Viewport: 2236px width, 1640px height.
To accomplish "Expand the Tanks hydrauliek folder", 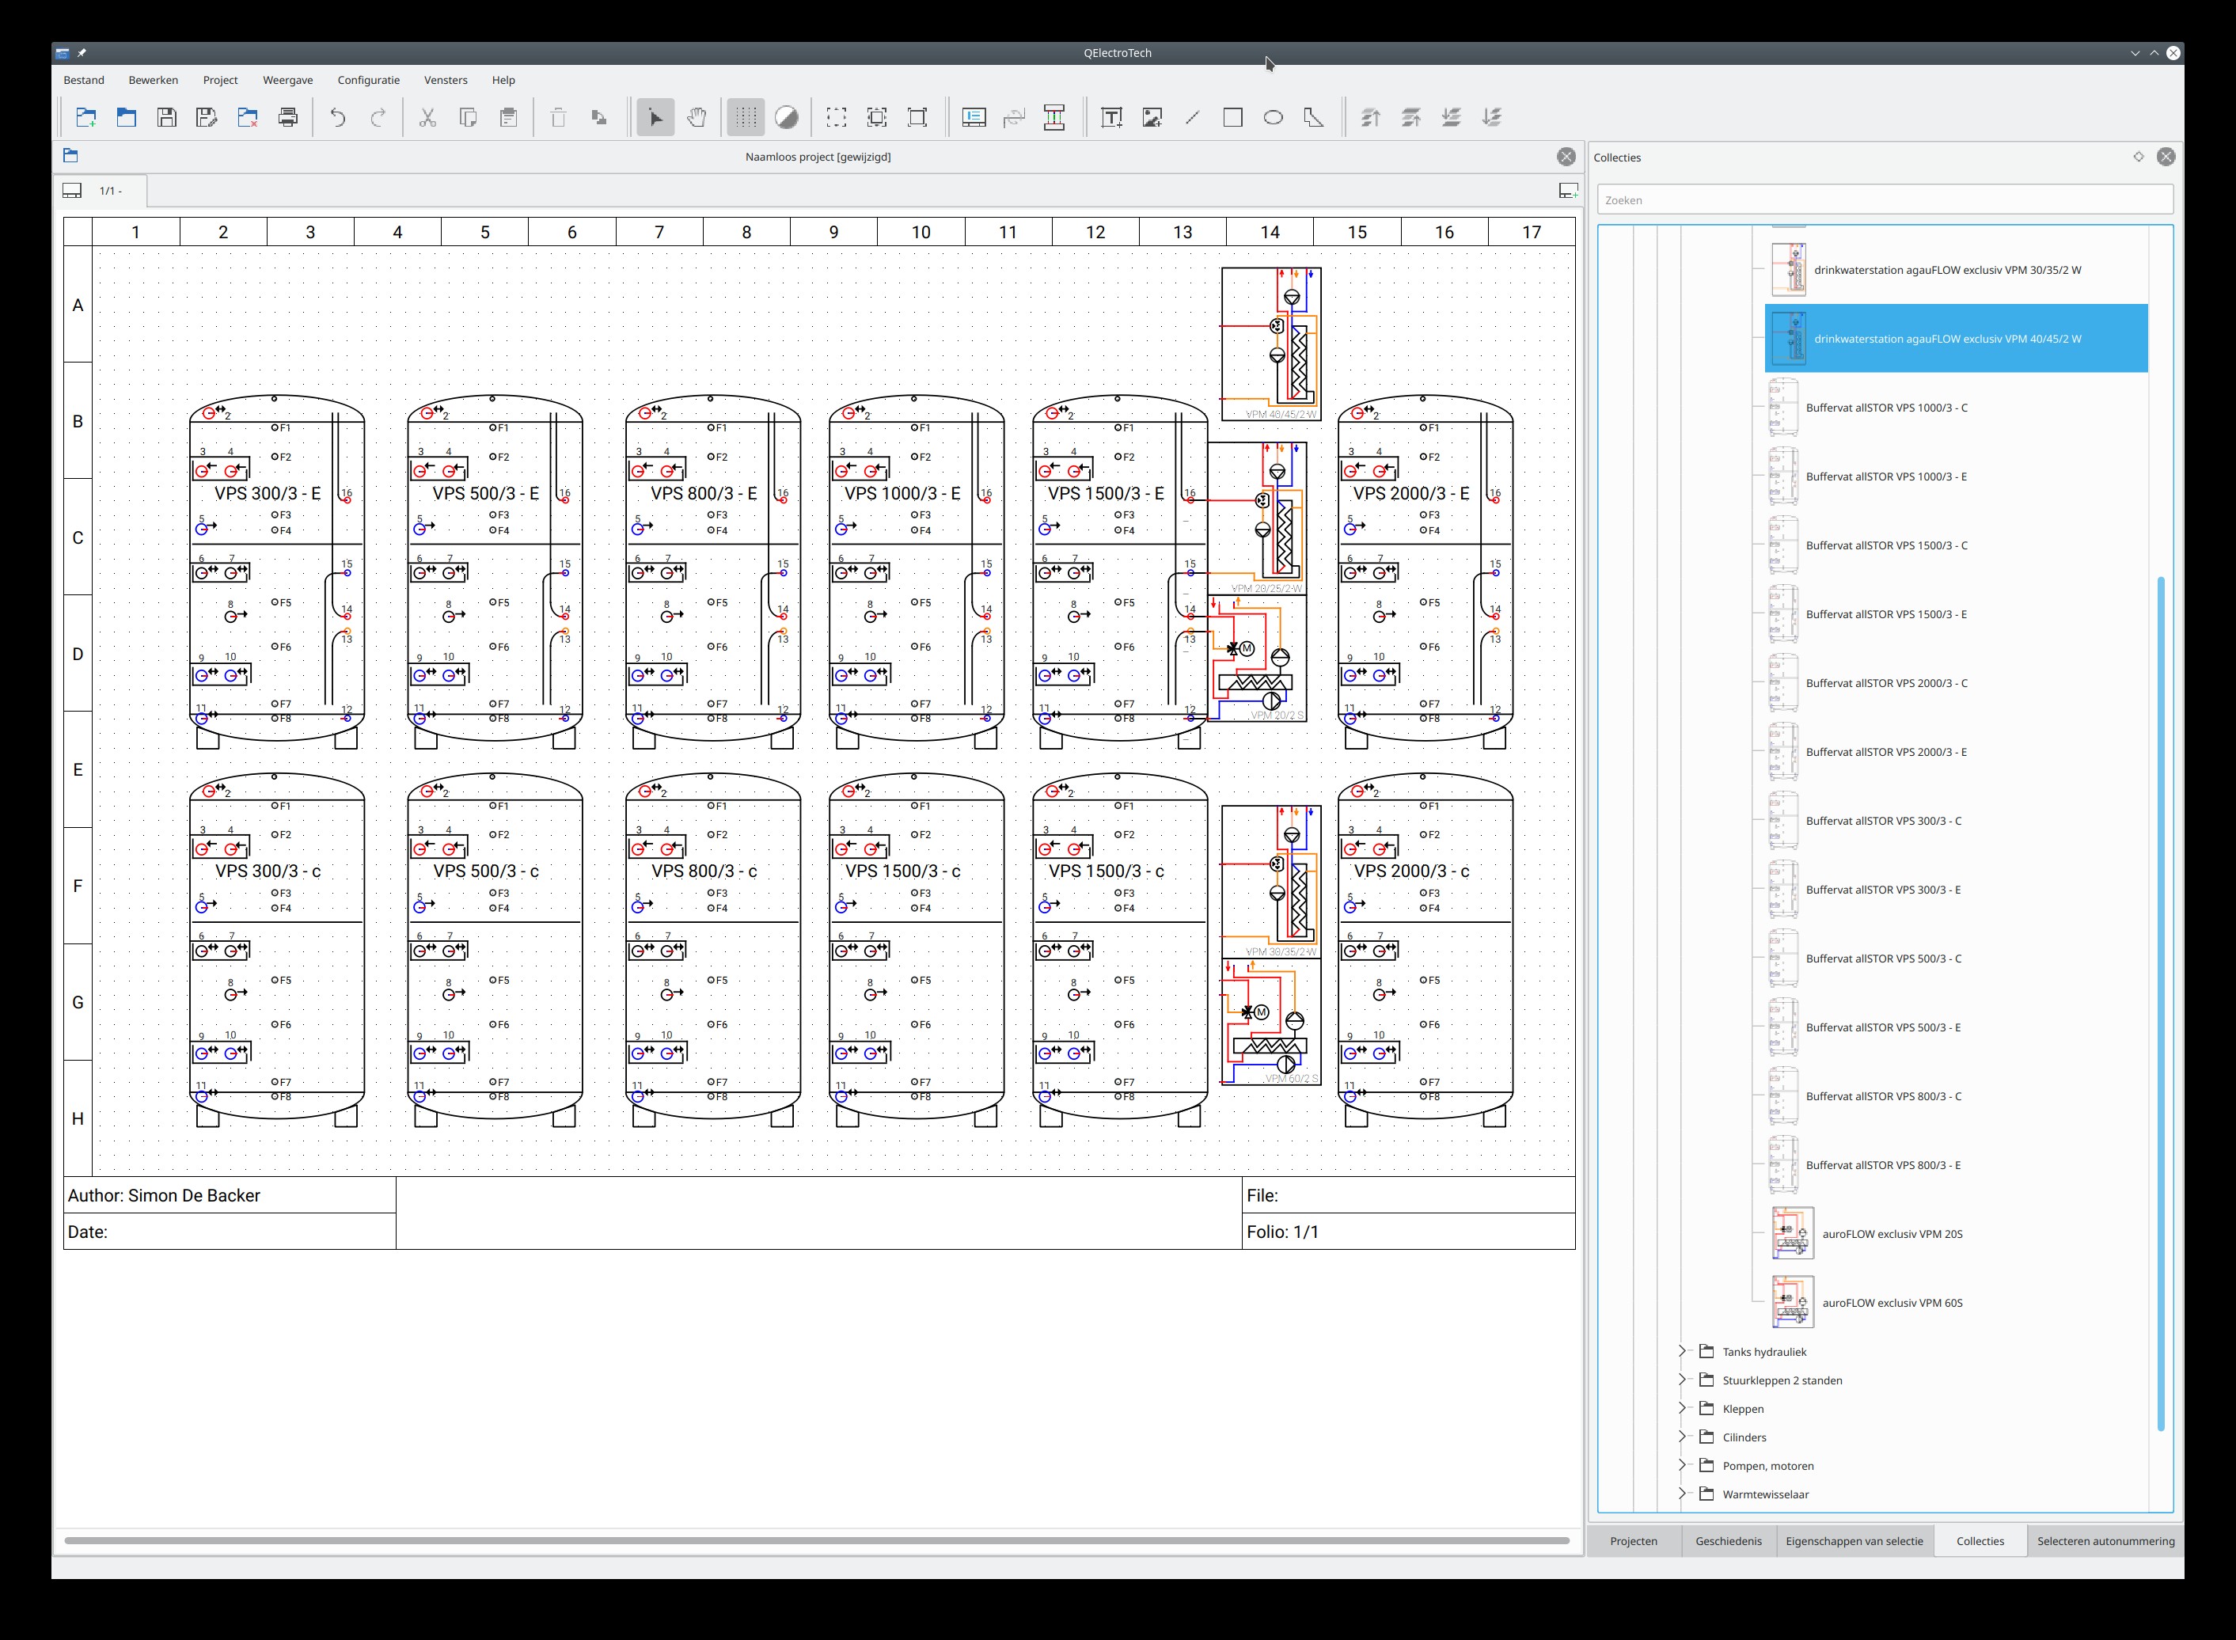I will 1682,1351.
